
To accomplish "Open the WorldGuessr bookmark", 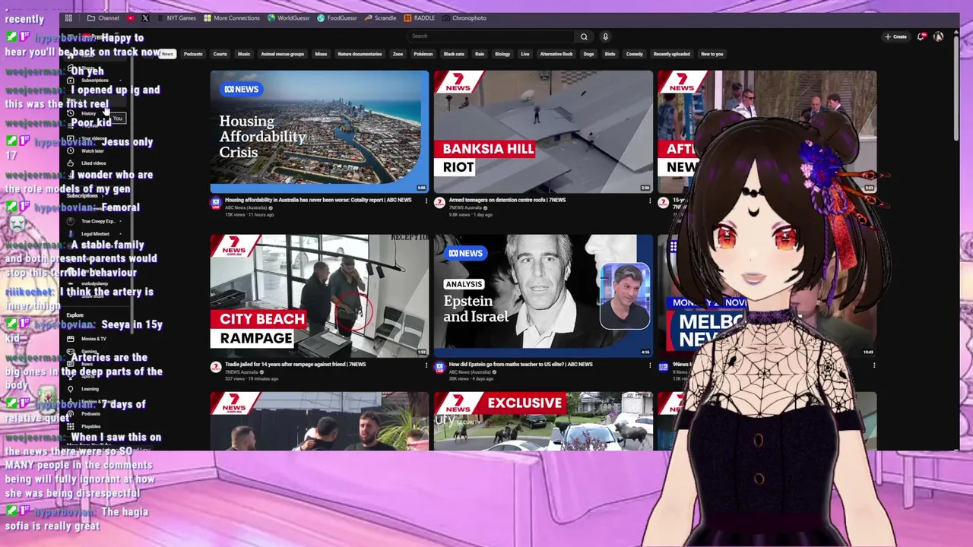I will [288, 17].
